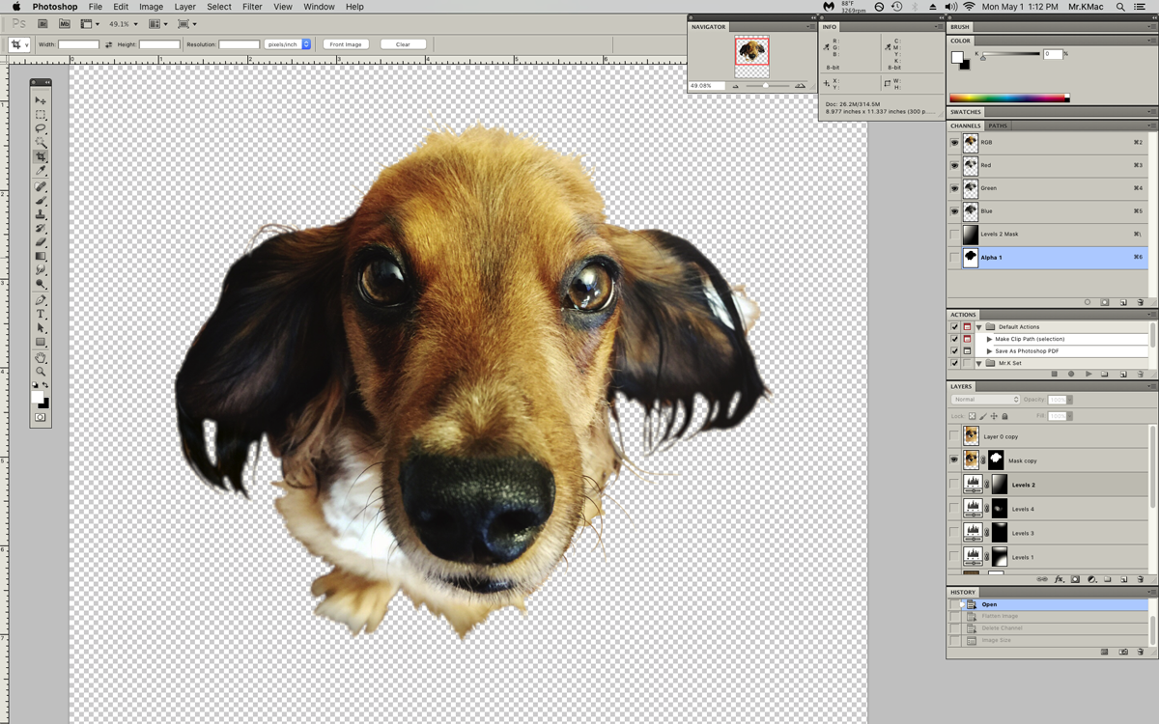Viewport: 1159px width, 724px height.
Task: Add layer style with the fx icon
Action: point(1059,579)
